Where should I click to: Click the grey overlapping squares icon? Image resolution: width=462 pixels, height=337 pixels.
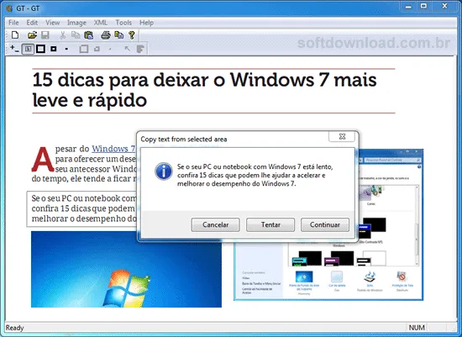tap(97, 49)
